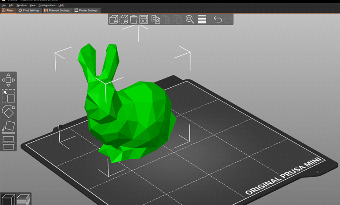This screenshot has height=205, width=340.
Task: Open the Configuration menu
Action: tap(47, 5)
